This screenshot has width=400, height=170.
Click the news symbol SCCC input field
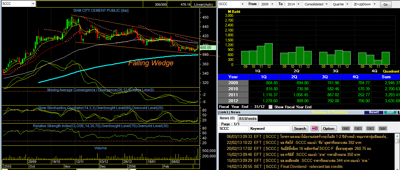[x=233, y=128]
